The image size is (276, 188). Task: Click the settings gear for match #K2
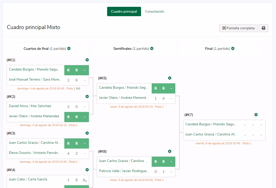pyautogui.click(x=87, y=97)
